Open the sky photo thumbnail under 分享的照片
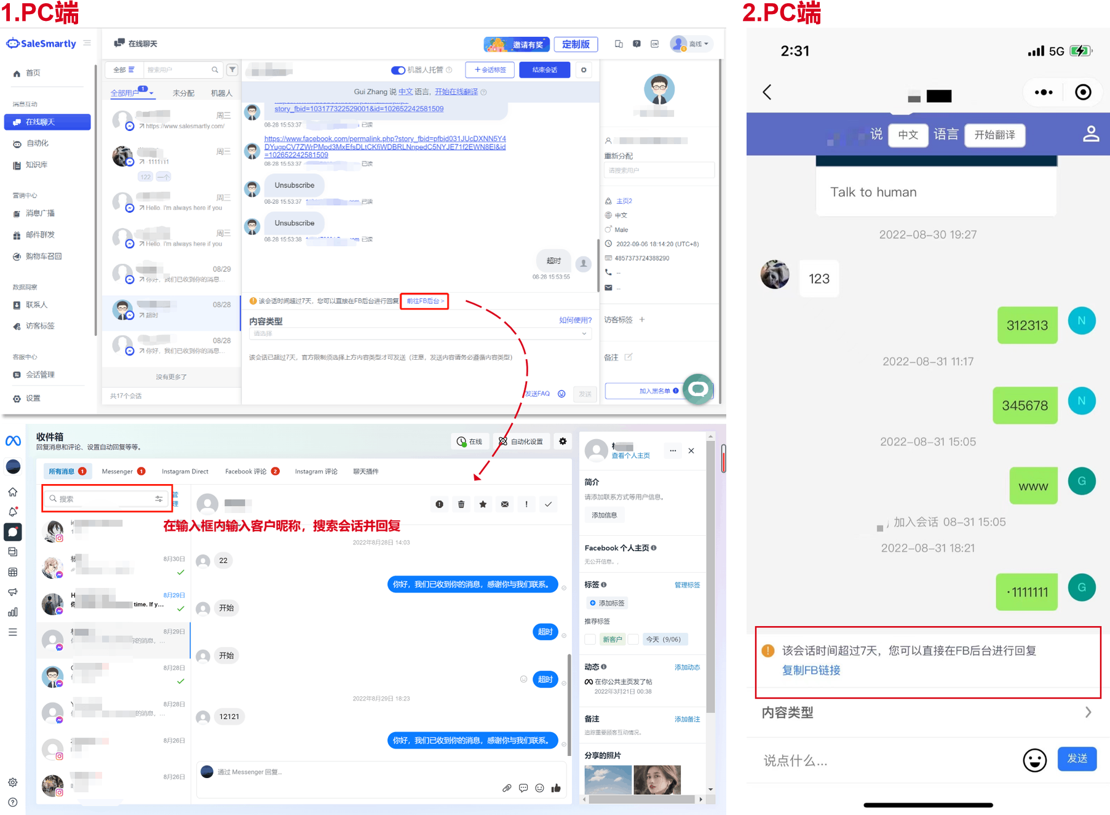This screenshot has width=1110, height=815. tap(608, 779)
